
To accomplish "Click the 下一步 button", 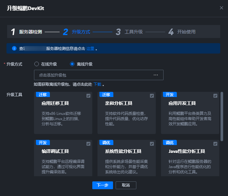I will click(x=103, y=185).
